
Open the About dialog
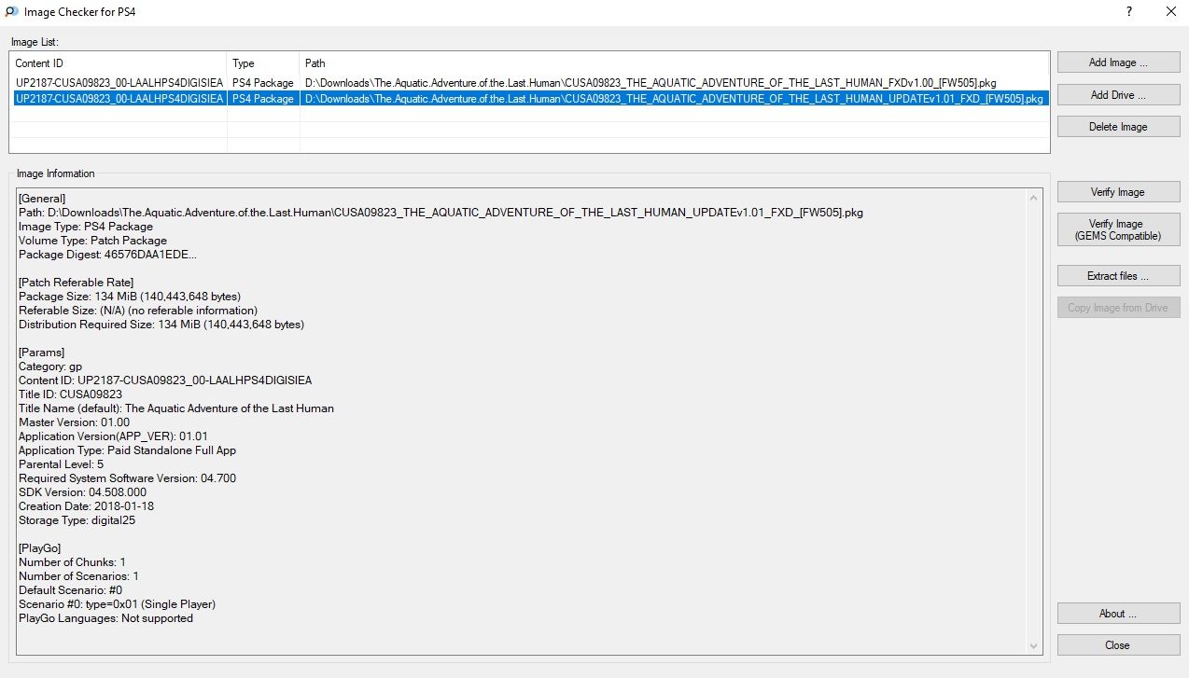click(x=1118, y=614)
